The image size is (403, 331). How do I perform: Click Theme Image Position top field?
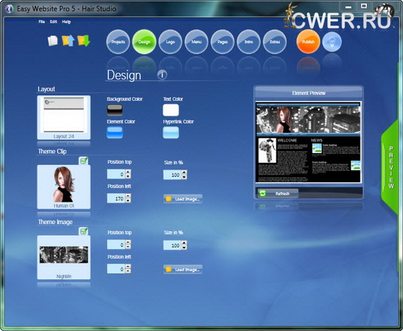click(x=116, y=245)
